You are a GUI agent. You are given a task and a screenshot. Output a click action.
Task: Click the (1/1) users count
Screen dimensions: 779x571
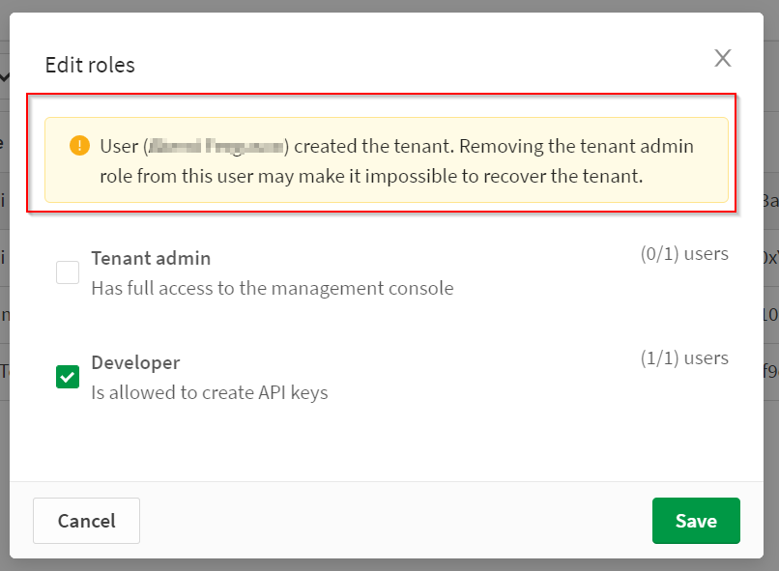coord(683,358)
